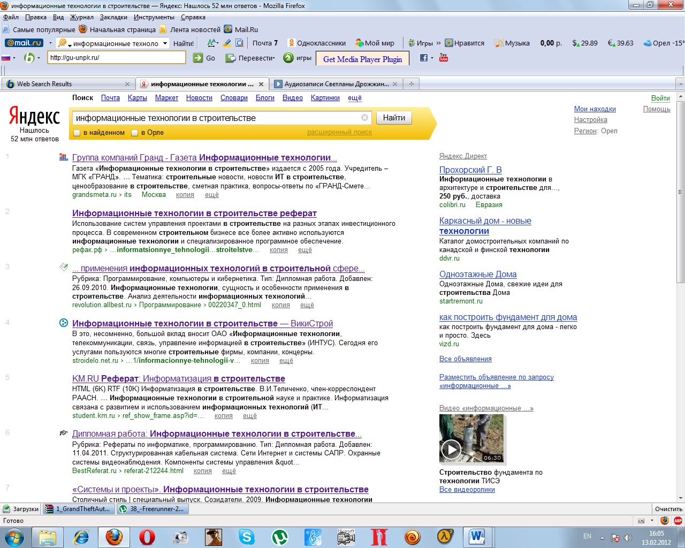Open a new tab with plus button
This screenshot has height=548, width=685.
tap(412, 84)
